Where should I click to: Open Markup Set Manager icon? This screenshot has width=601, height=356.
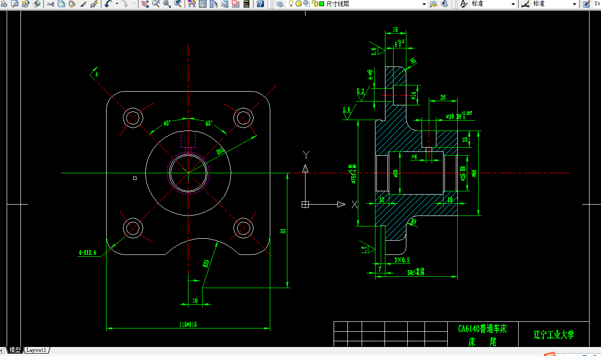point(236,4)
